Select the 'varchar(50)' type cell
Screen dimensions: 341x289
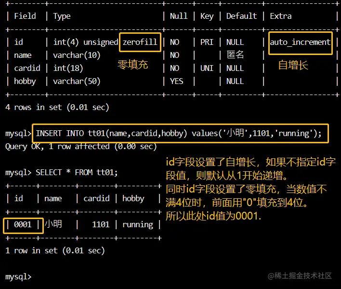pyautogui.click(x=77, y=82)
